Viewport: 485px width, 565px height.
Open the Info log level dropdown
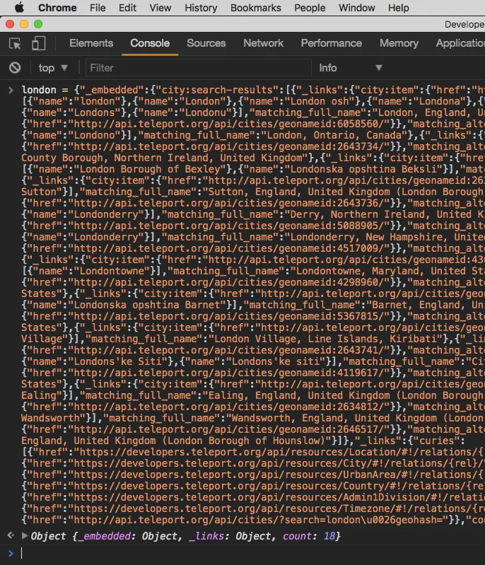(x=350, y=68)
